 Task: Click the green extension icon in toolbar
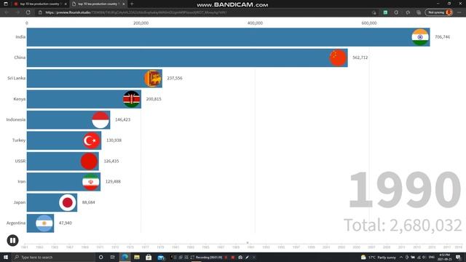coord(385,12)
